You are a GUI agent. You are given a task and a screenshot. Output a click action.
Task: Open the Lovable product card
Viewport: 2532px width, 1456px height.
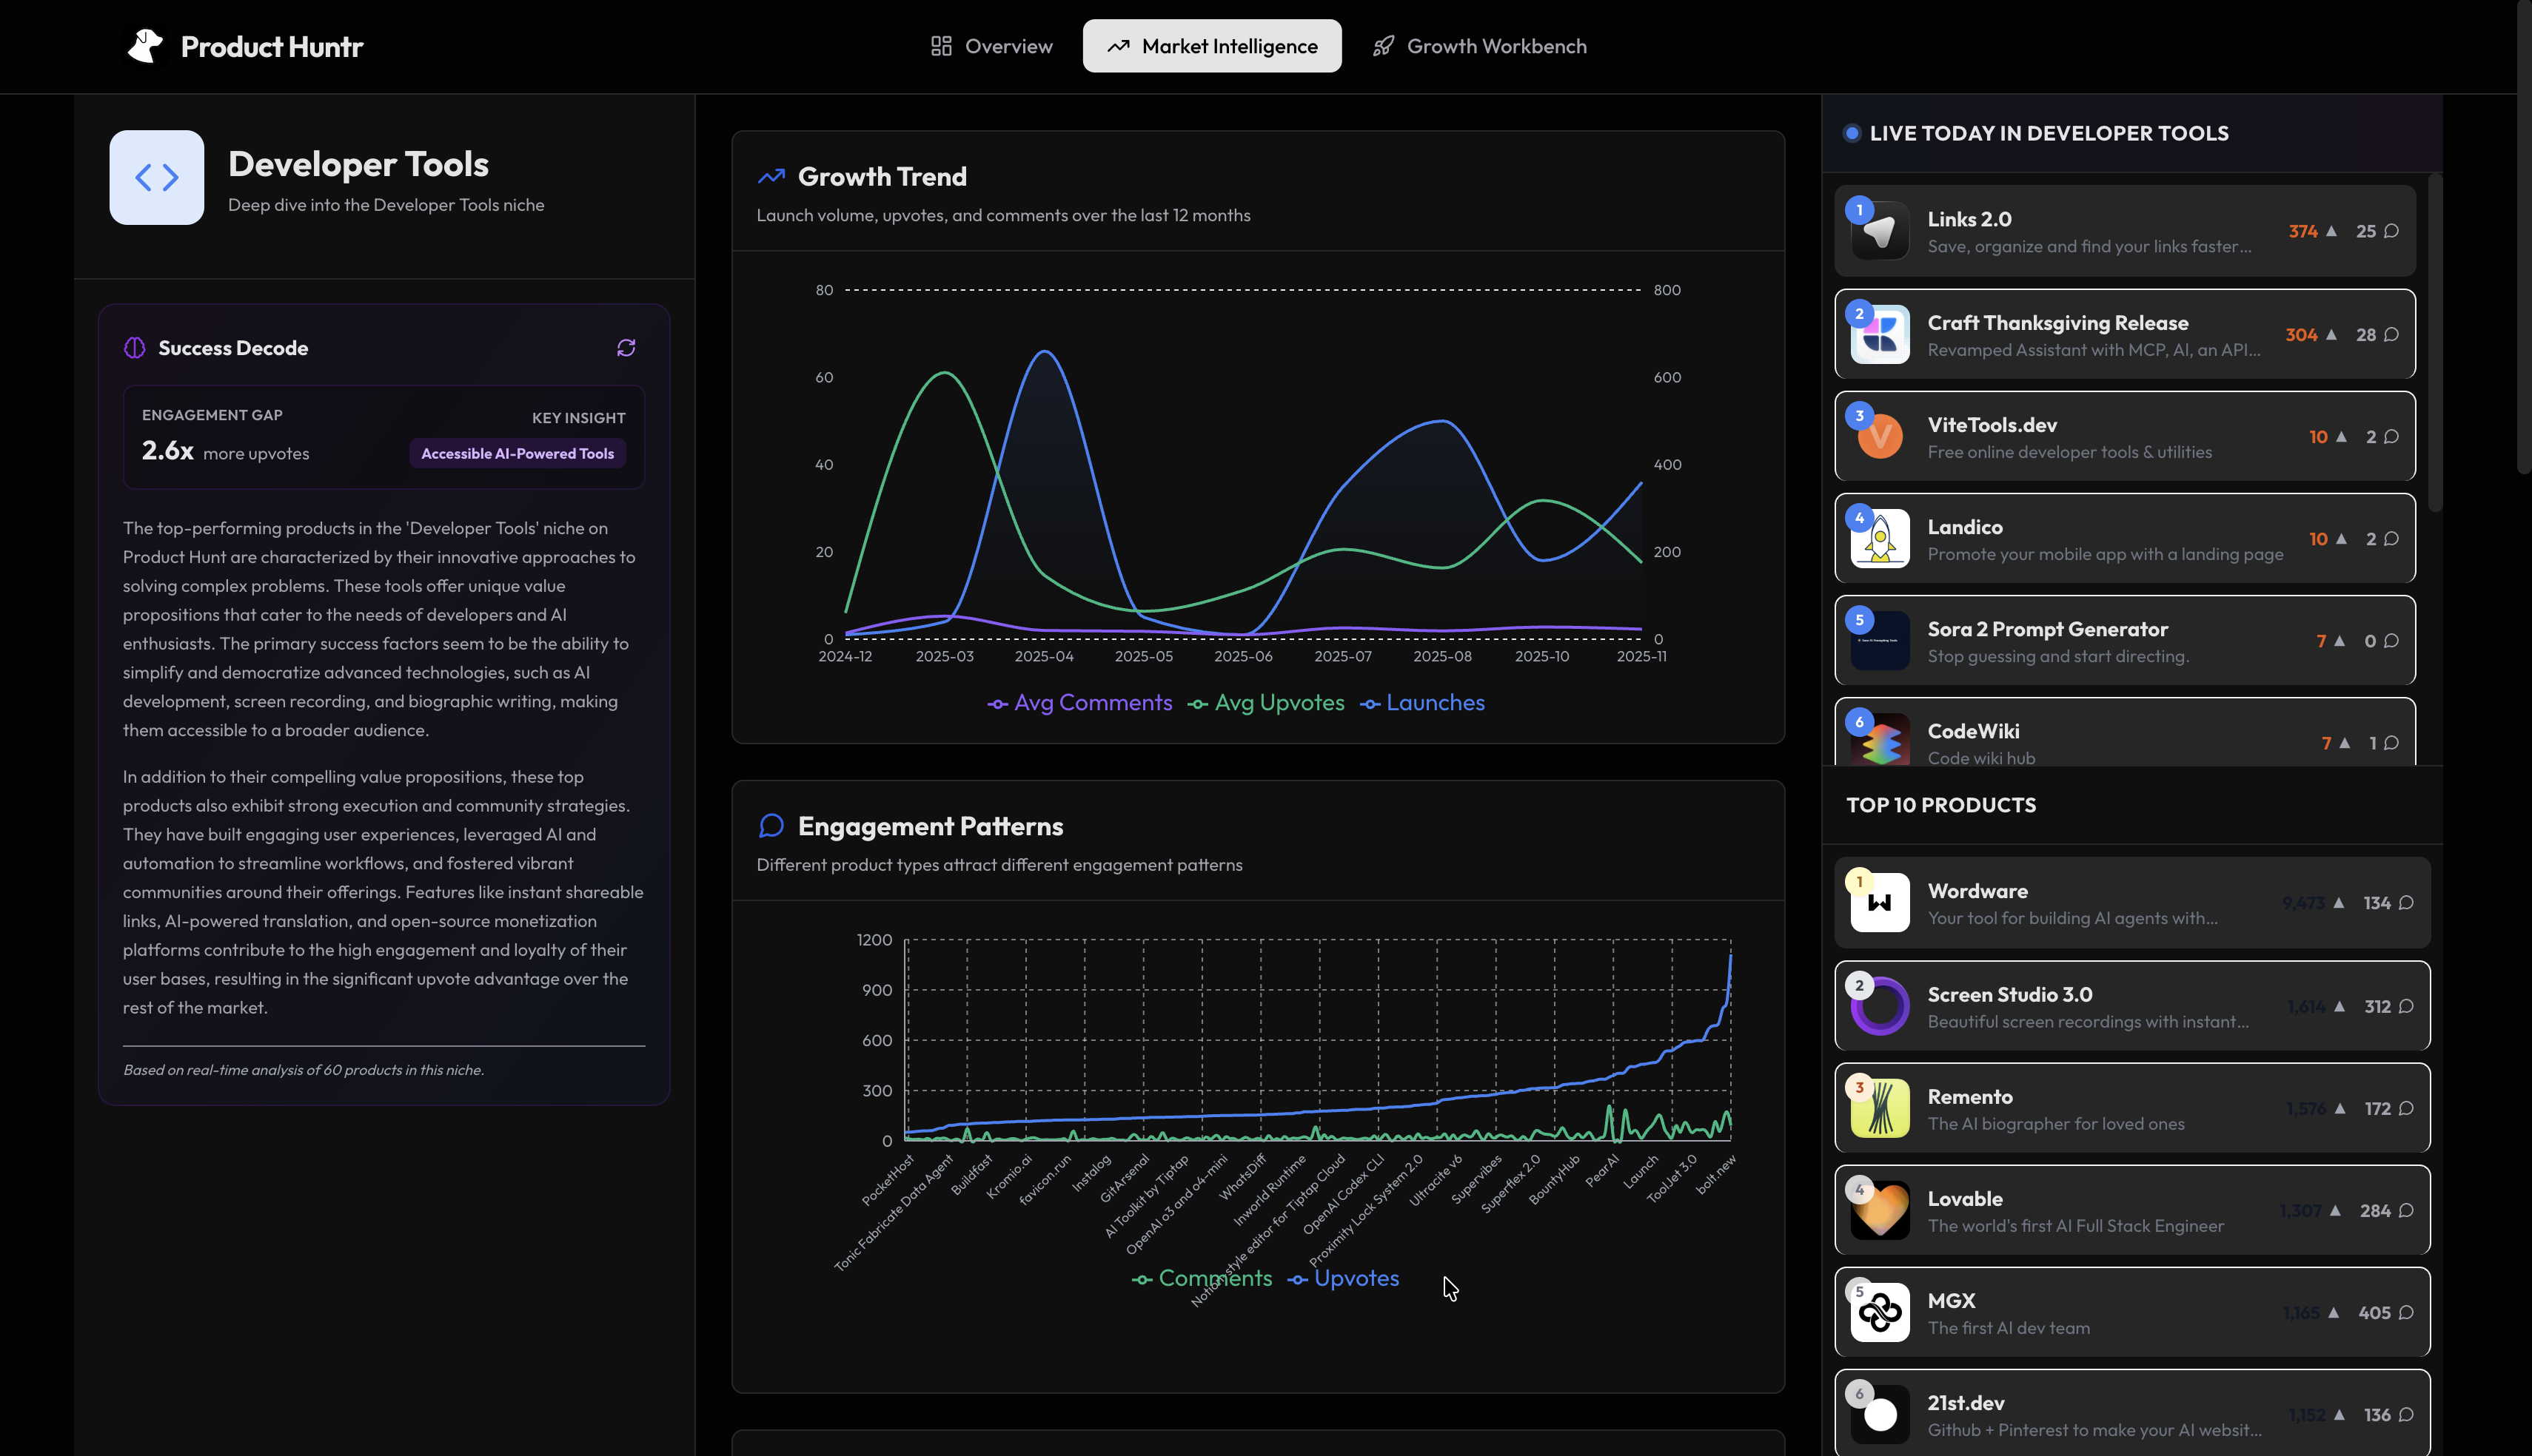(2131, 1210)
